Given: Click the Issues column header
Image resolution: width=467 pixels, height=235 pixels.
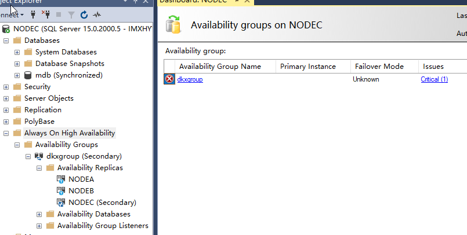Looking at the screenshot, I should (x=443, y=67).
